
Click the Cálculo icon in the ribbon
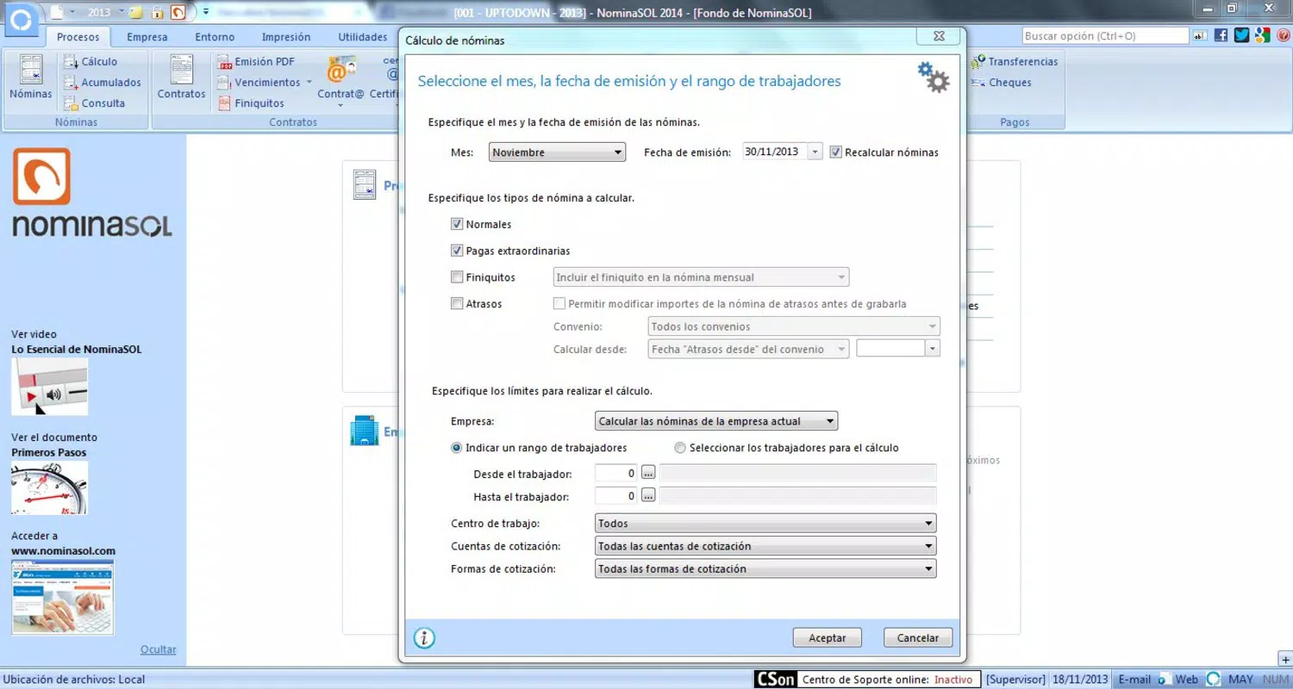71,62
